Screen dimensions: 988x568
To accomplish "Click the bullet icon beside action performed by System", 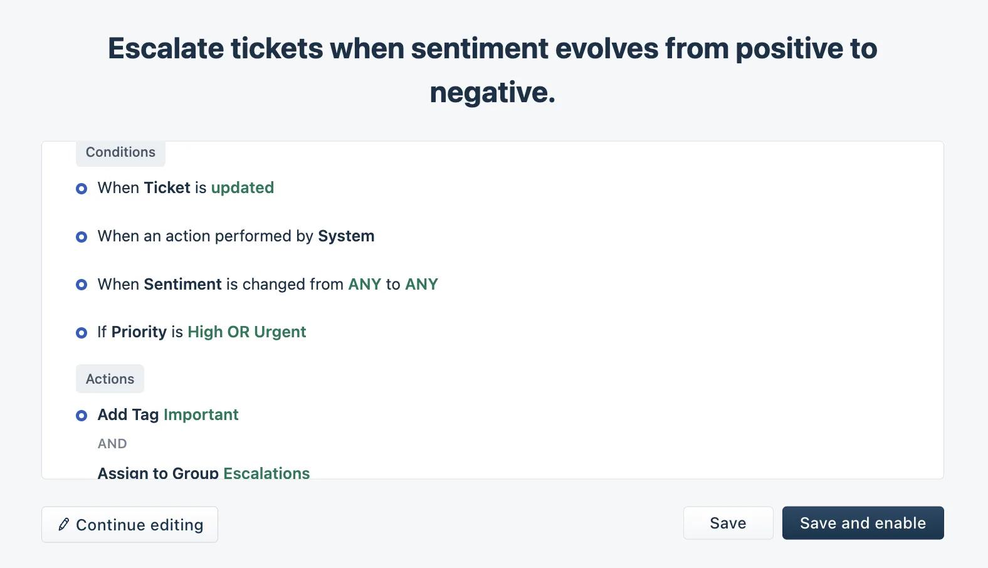I will point(81,237).
